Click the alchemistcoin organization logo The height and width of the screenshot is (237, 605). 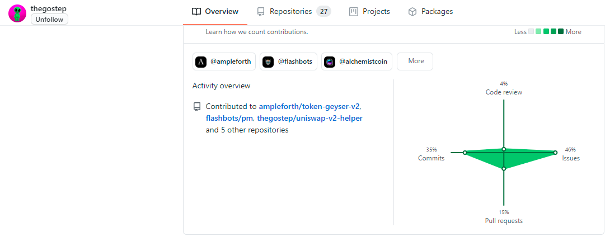click(330, 61)
